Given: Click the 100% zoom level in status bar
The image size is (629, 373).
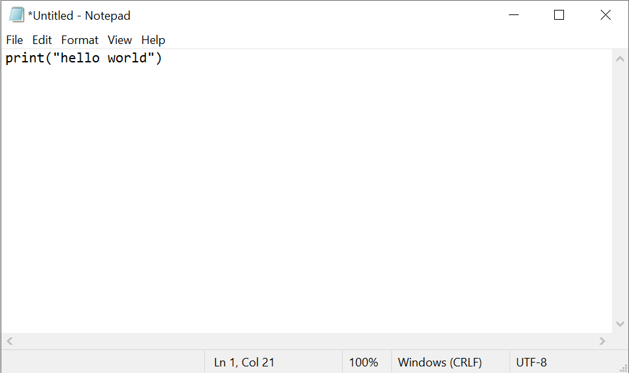Looking at the screenshot, I should pyautogui.click(x=363, y=362).
